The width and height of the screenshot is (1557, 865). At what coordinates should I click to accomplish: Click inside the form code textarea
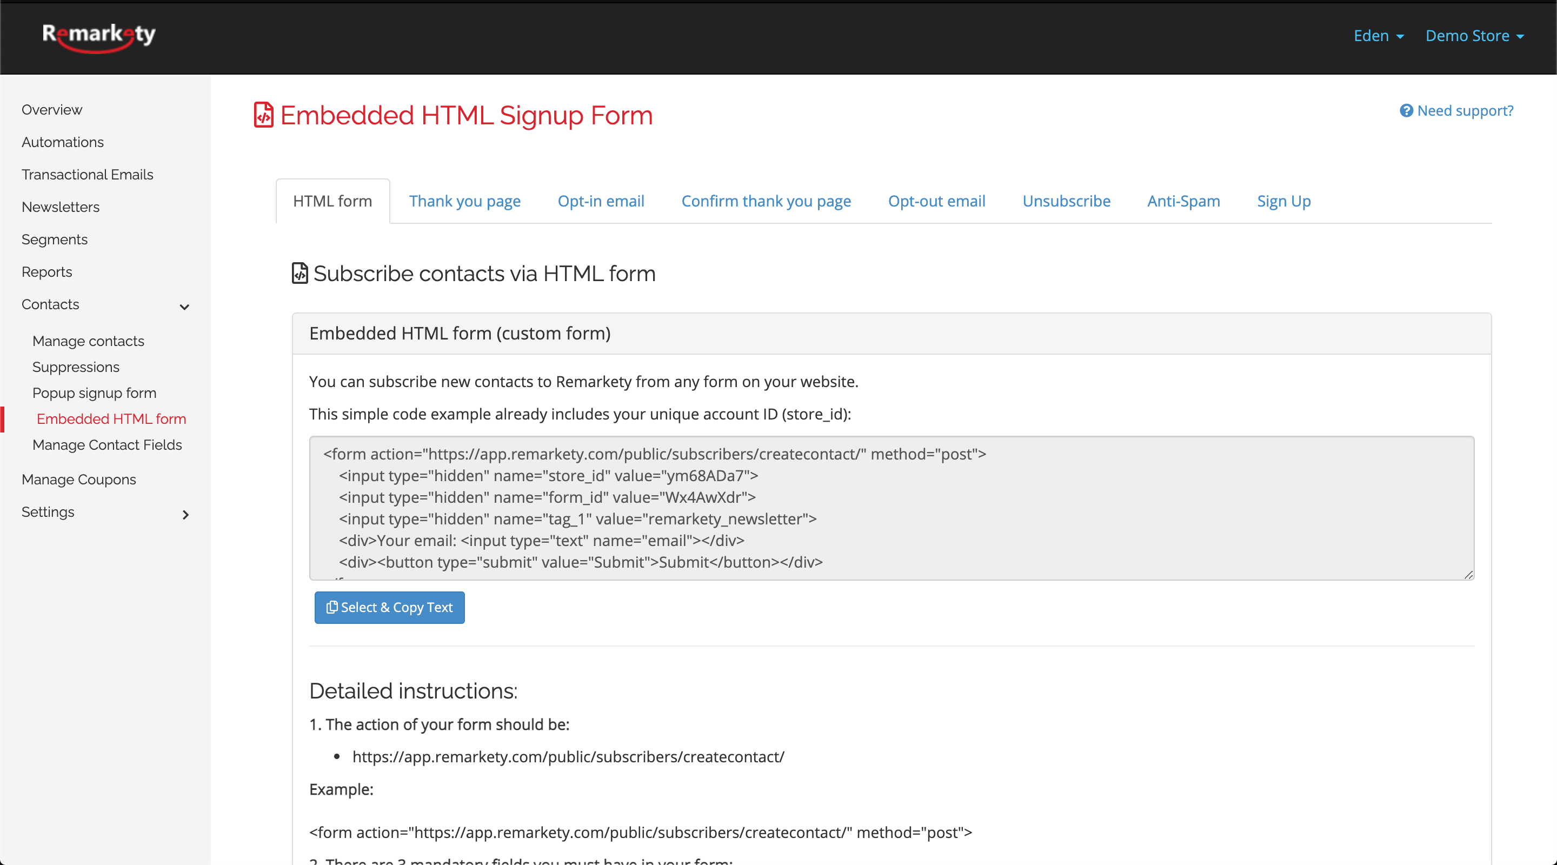click(891, 508)
